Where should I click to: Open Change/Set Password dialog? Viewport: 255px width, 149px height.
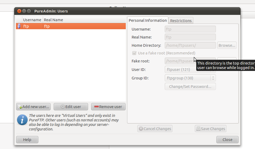coord(190,86)
